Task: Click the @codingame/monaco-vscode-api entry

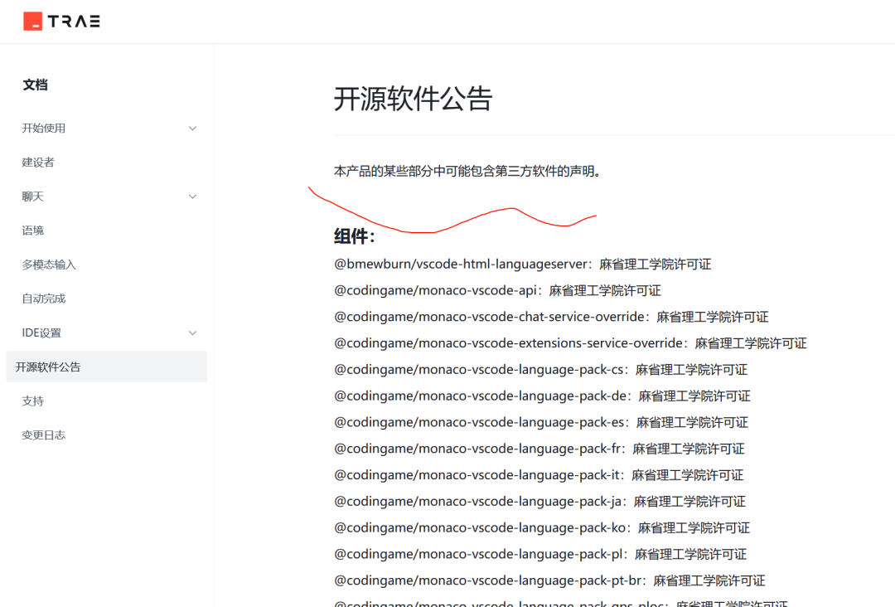Action: click(497, 291)
